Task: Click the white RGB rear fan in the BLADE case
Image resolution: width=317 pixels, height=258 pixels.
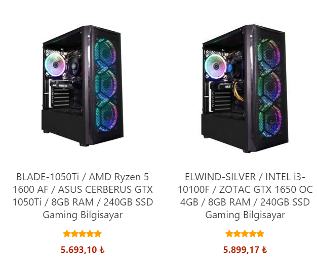Action: point(55,65)
